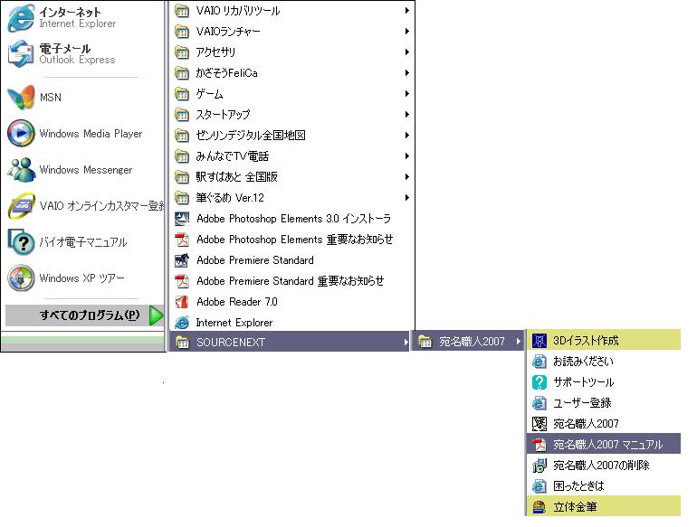Start Windows XP ツアー icon

coord(21,278)
